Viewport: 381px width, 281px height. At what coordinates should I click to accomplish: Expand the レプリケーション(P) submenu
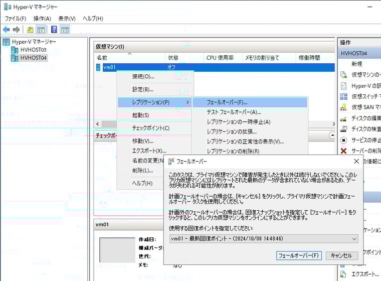(155, 102)
